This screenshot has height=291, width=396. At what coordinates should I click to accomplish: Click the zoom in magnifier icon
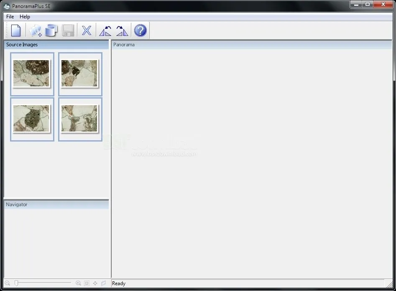(x=78, y=283)
